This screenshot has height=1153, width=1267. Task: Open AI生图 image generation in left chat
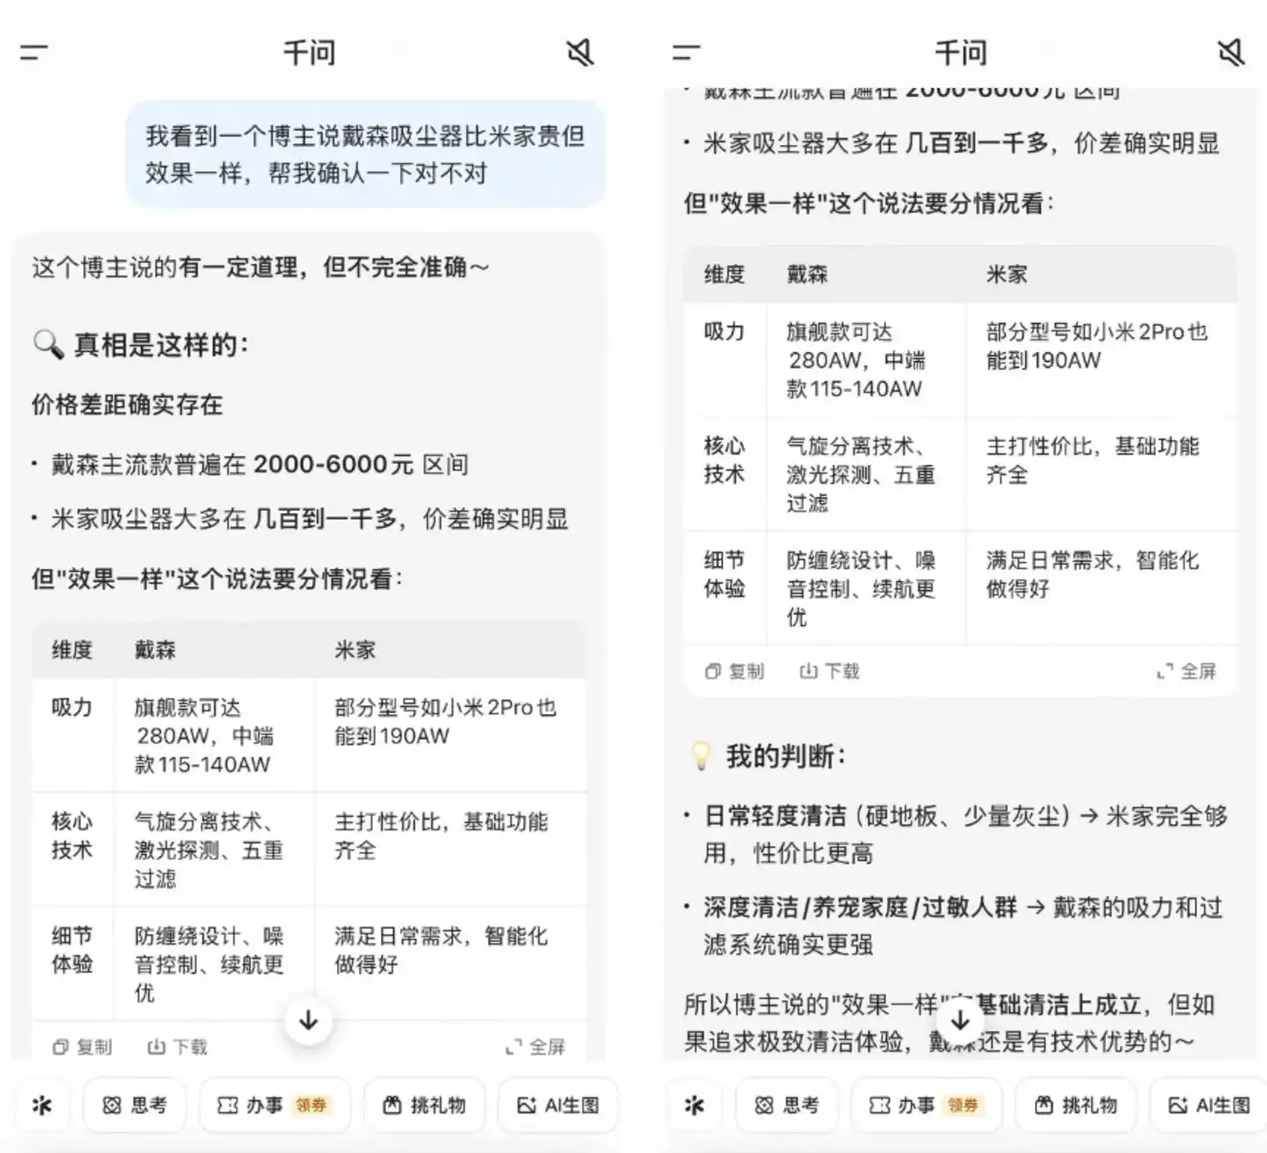pyautogui.click(x=559, y=1105)
